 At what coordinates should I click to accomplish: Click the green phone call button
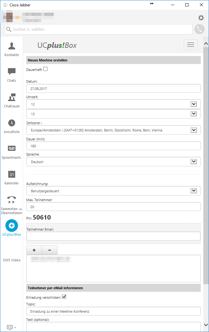[x=200, y=29]
